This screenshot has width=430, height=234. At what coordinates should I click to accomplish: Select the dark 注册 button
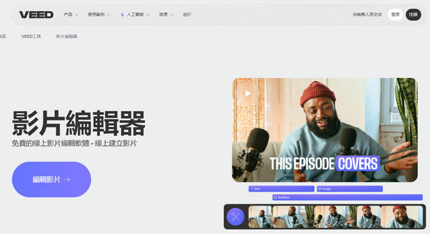[413, 15]
